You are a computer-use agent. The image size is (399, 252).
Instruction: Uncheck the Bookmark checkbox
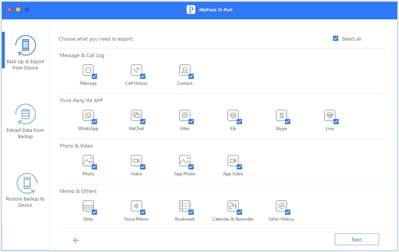[191, 212]
